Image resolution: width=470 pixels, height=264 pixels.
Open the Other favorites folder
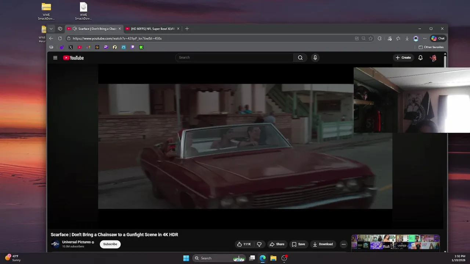[x=431, y=47]
